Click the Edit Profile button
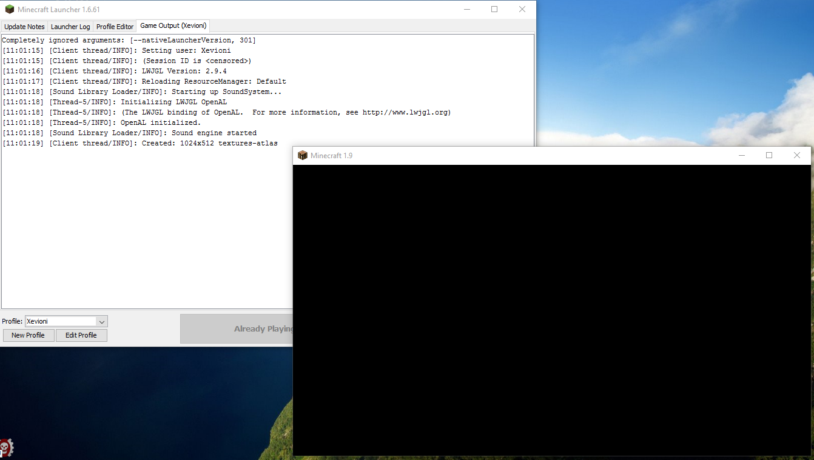Screen dimensions: 814x460 click(x=81, y=335)
